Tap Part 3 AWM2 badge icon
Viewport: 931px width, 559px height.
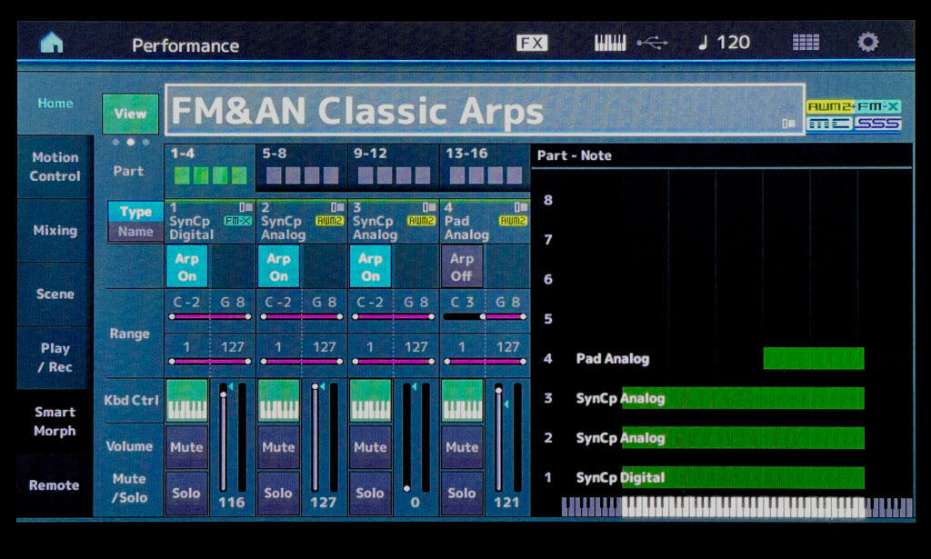point(421,221)
